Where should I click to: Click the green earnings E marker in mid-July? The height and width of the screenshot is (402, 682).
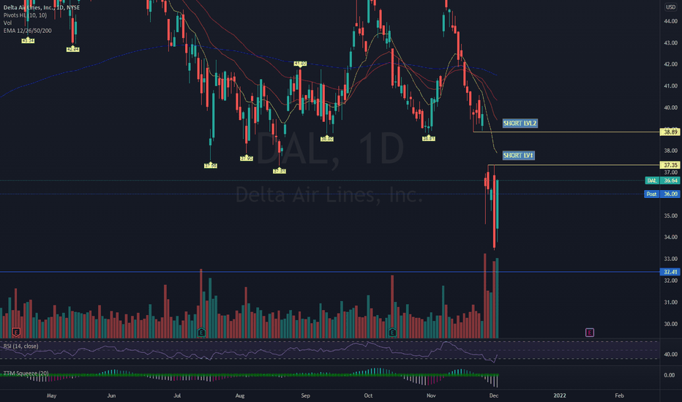coord(201,333)
